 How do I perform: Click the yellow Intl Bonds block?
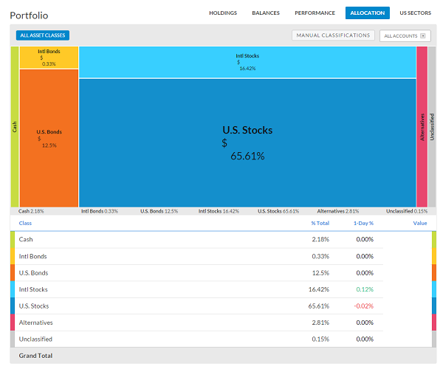(49, 57)
